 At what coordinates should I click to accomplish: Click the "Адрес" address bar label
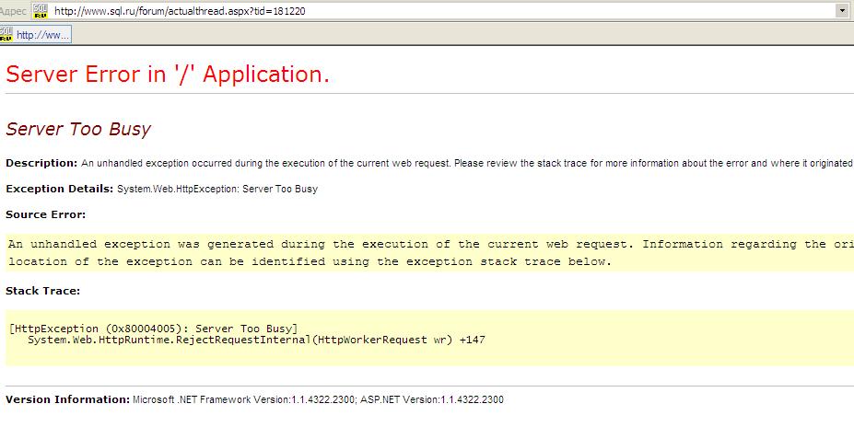[x=15, y=10]
